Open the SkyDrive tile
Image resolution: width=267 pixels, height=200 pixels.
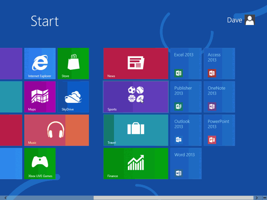coord(73,97)
